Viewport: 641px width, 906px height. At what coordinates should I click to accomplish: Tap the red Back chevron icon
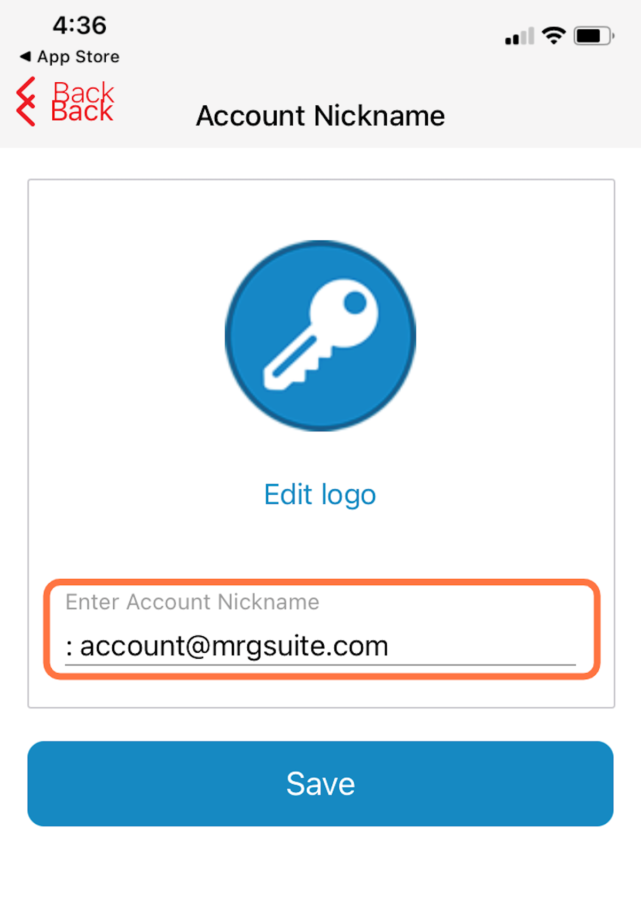point(26,101)
